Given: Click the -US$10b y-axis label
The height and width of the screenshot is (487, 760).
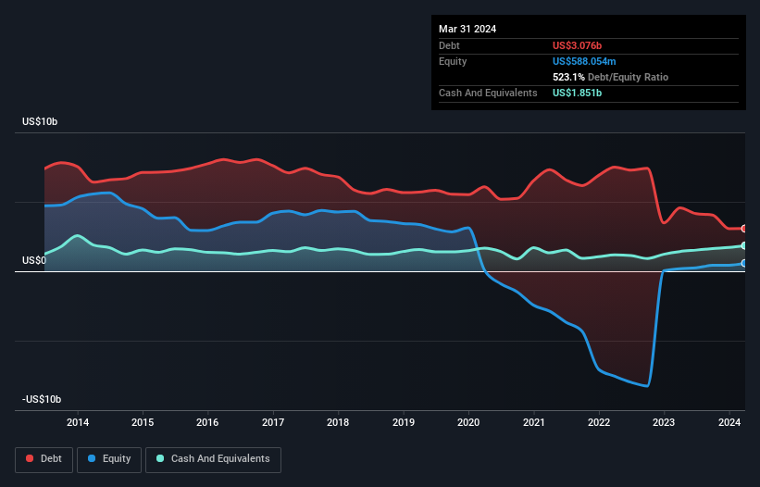Looking at the screenshot, I should [42, 399].
